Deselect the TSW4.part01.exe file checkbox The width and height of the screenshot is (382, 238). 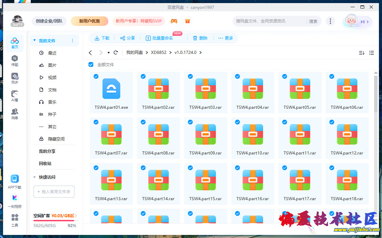click(x=96, y=76)
